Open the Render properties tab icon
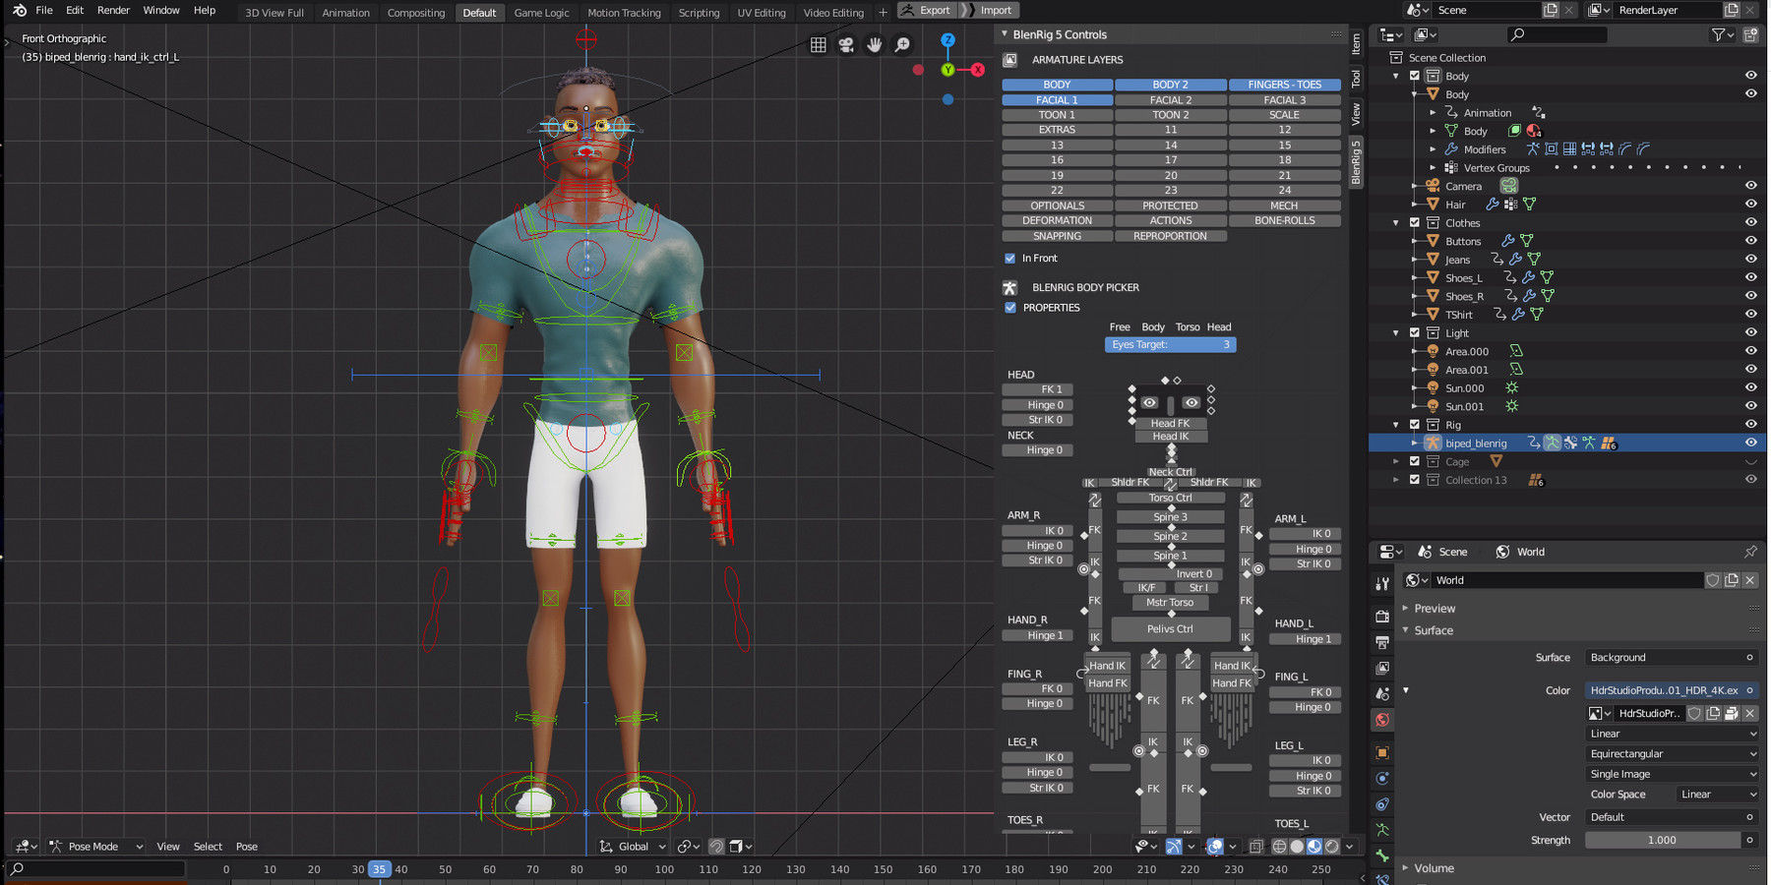1771x885 pixels. tap(1382, 616)
